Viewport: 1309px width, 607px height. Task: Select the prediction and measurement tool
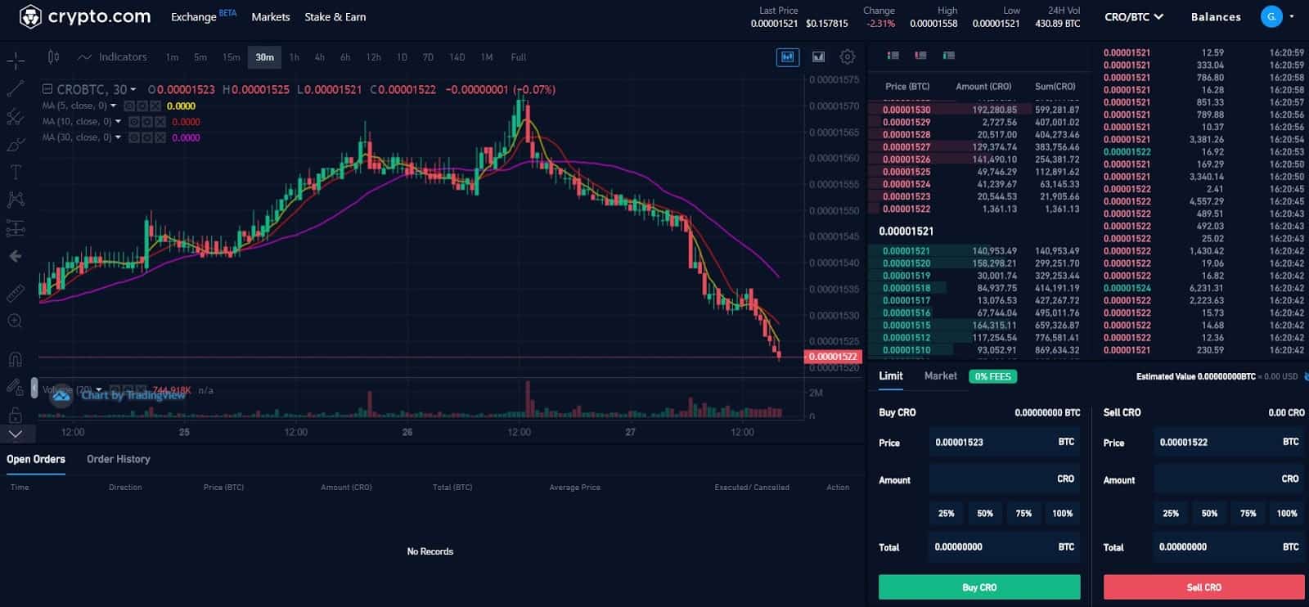(16, 228)
